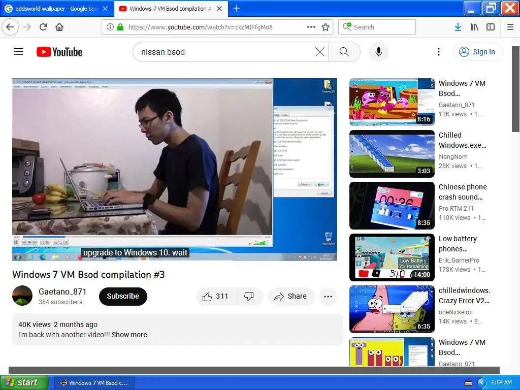520x390 pixels.
Task: Open the browser home page icon
Action: pos(59,27)
